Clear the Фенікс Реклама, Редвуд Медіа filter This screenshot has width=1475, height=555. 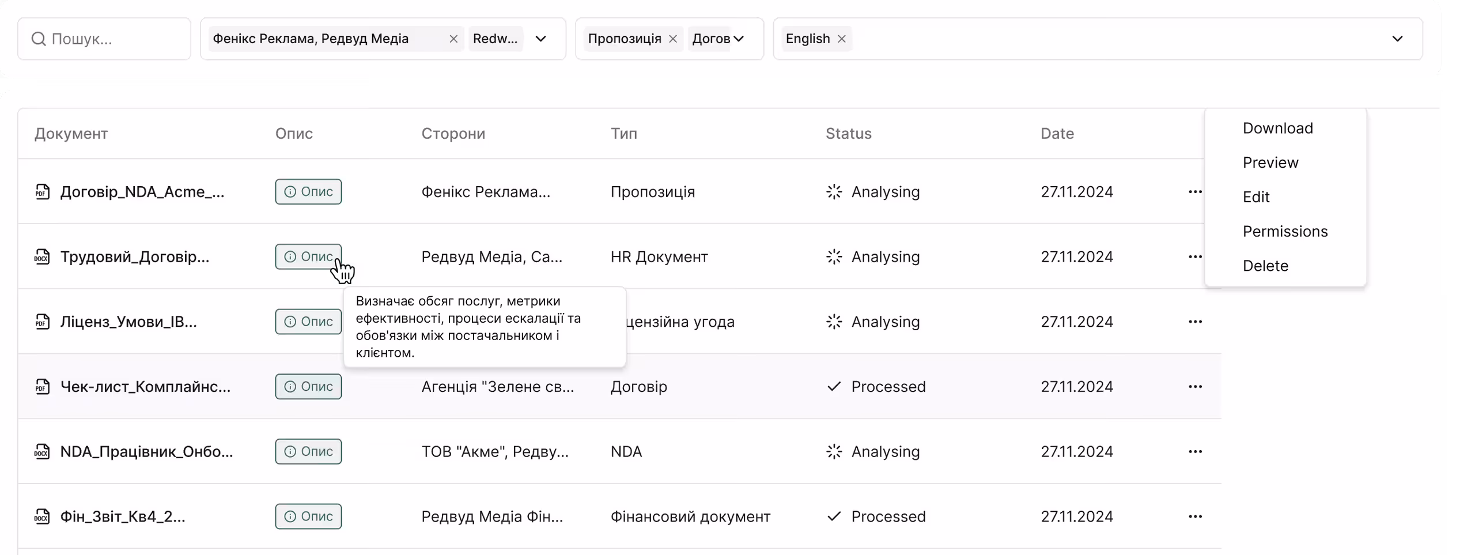point(453,39)
